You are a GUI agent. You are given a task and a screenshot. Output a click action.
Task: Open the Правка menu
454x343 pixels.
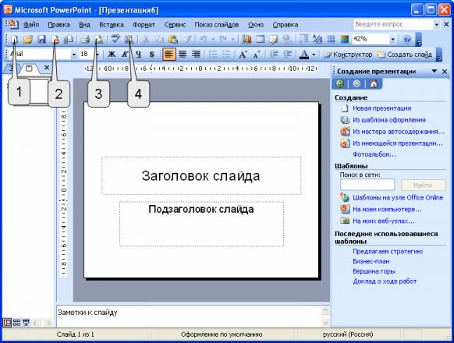pyautogui.click(x=59, y=25)
